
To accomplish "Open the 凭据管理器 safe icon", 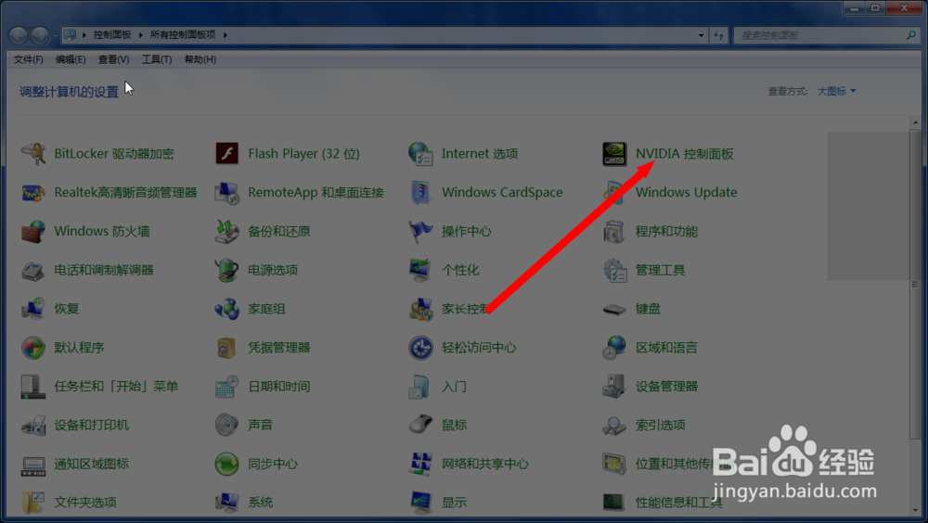I will pyautogui.click(x=226, y=348).
